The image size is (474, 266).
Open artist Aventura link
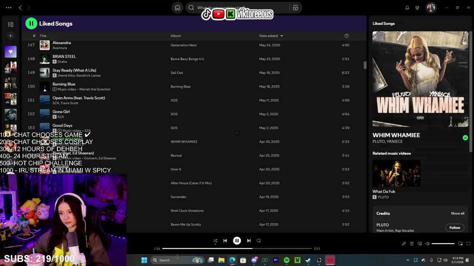60,48
